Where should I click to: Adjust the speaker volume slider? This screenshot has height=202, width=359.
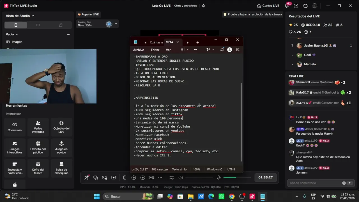(199, 178)
